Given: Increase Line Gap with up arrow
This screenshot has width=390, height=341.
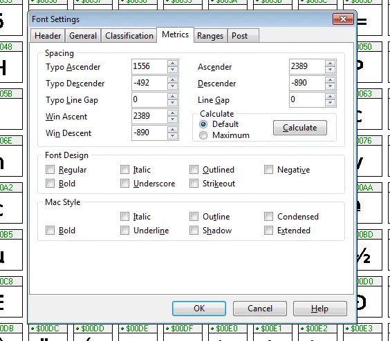Looking at the screenshot, I should 330,97.
